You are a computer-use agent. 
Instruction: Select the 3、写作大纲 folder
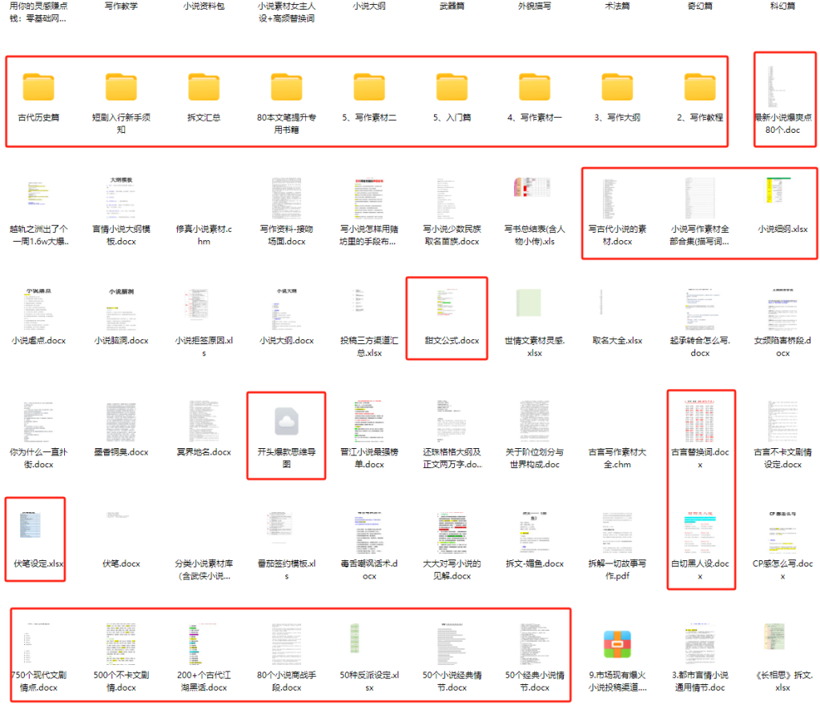pos(617,86)
